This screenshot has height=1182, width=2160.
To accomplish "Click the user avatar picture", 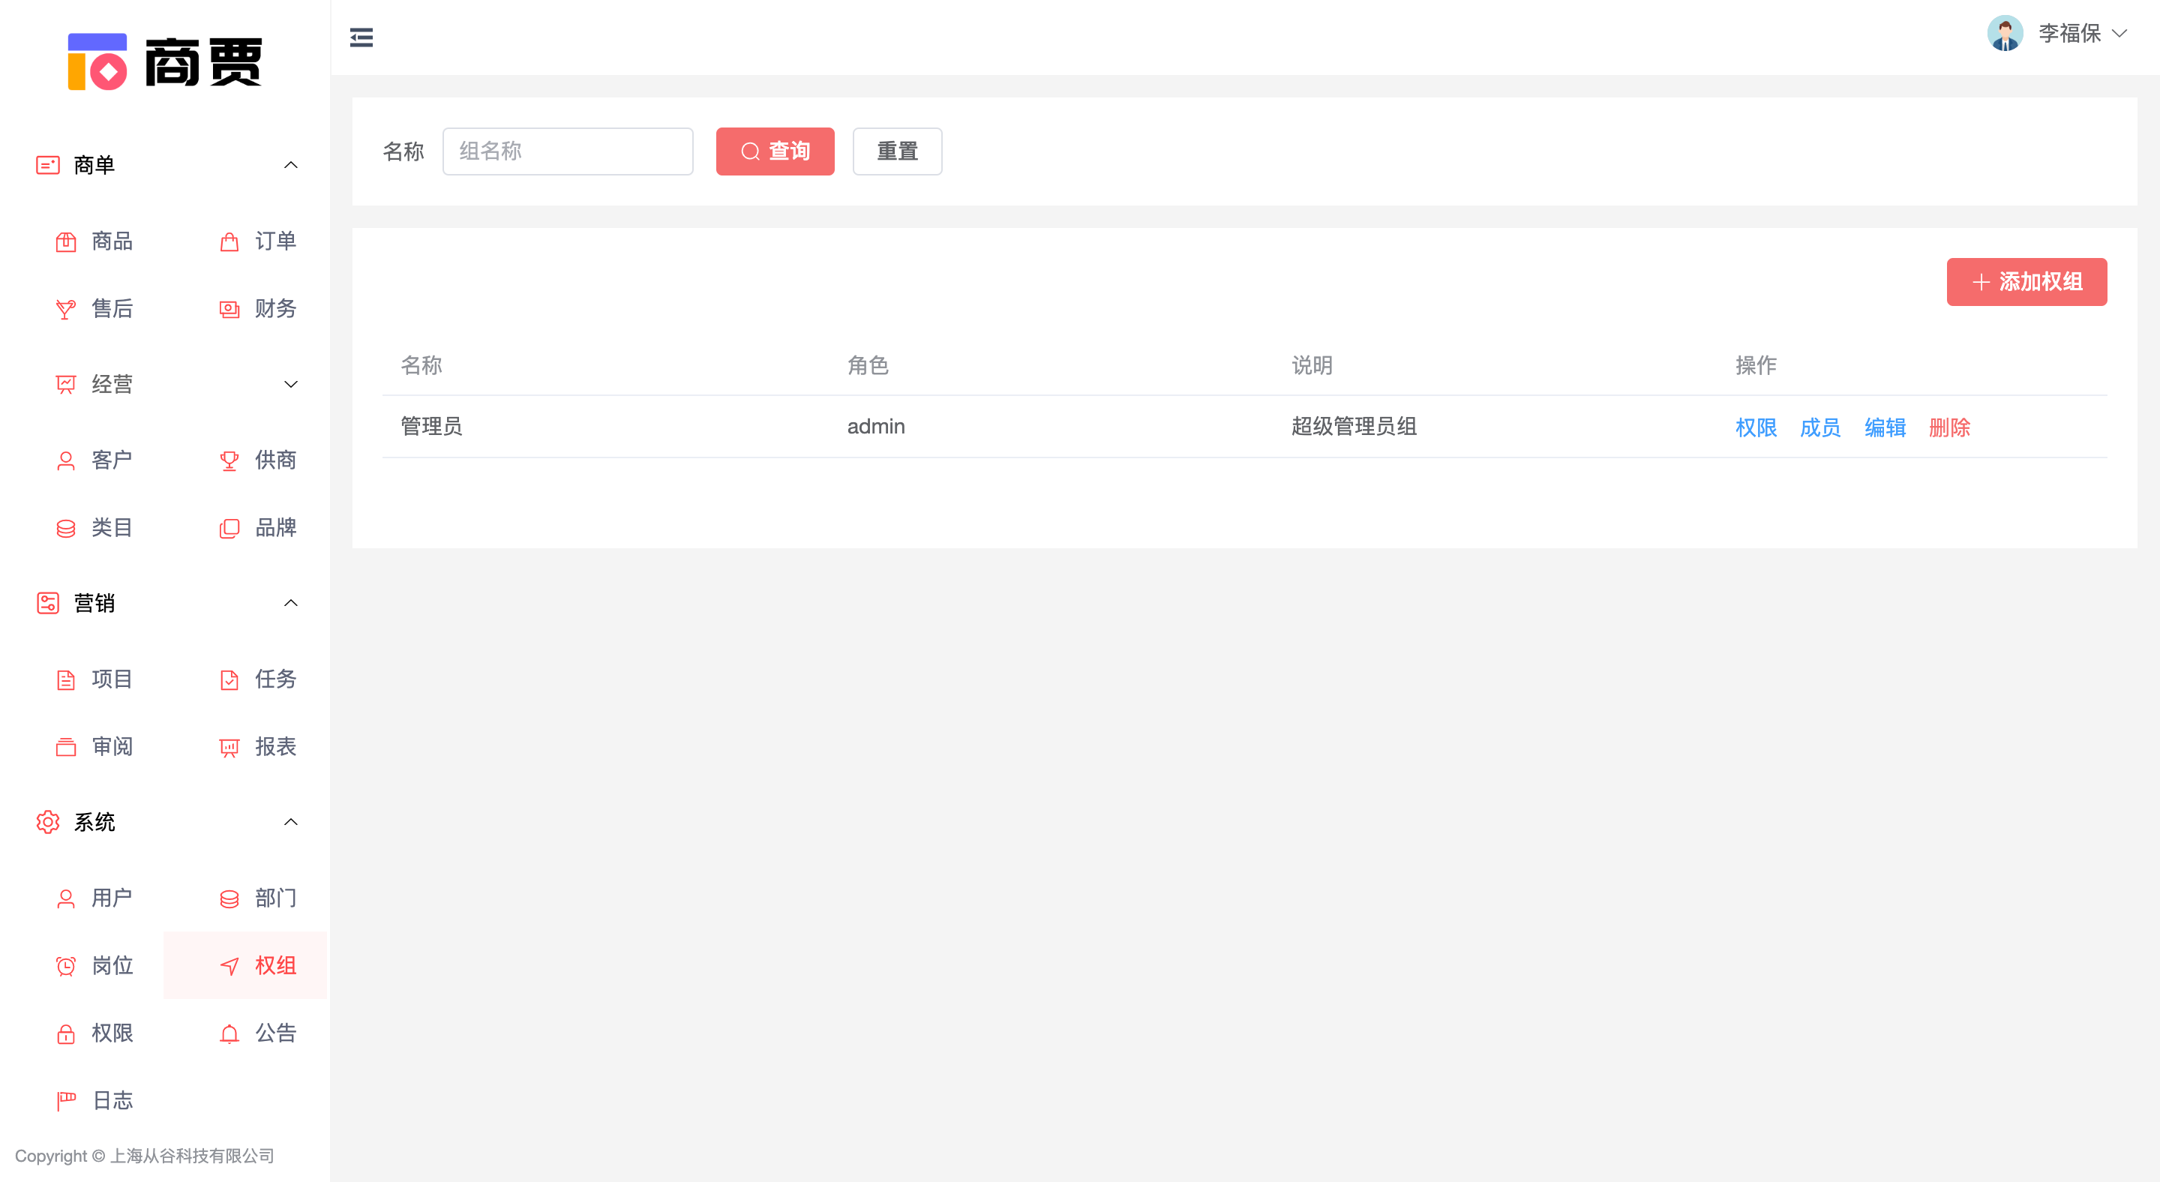I will (2004, 34).
